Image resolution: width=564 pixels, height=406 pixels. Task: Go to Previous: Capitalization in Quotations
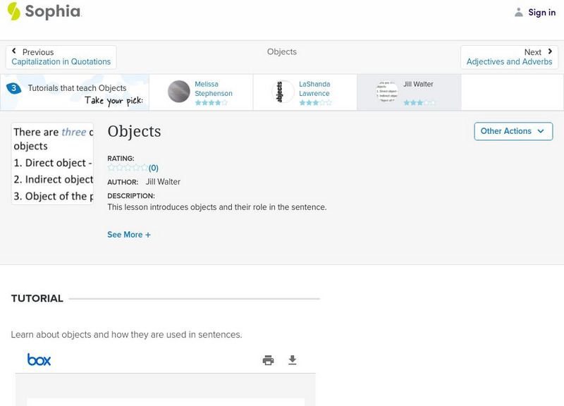pyautogui.click(x=61, y=57)
